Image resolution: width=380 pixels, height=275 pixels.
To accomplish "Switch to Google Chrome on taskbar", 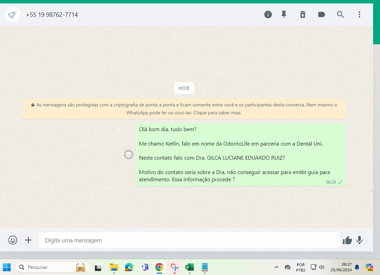I will (159, 267).
